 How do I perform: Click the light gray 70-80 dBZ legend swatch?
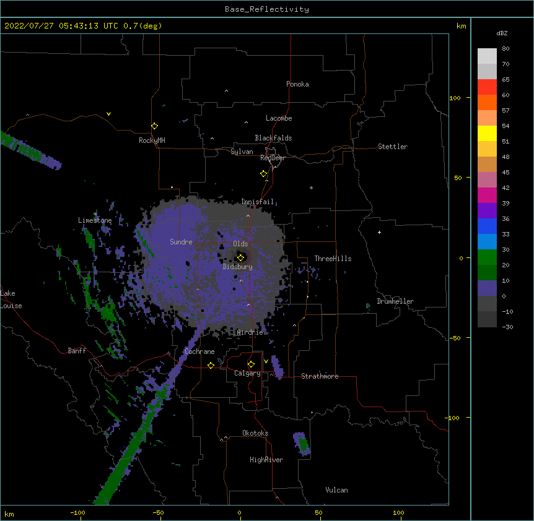[x=487, y=56]
